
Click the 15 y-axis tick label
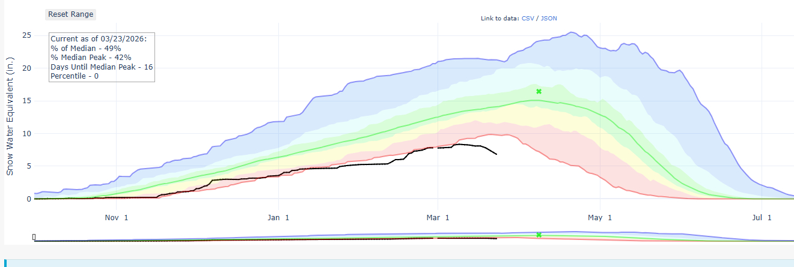click(26, 101)
